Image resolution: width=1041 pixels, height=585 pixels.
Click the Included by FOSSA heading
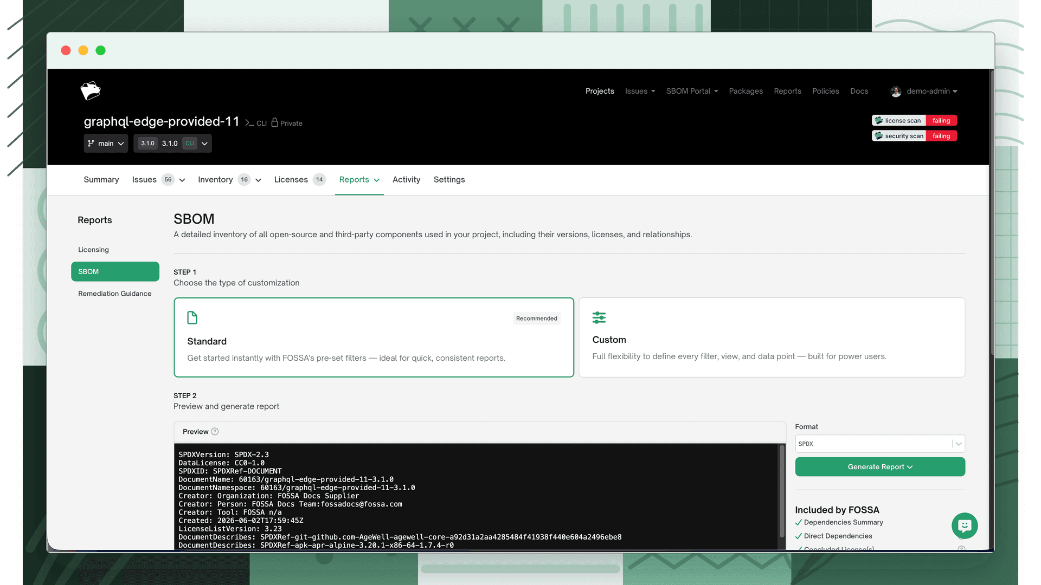[x=837, y=510]
